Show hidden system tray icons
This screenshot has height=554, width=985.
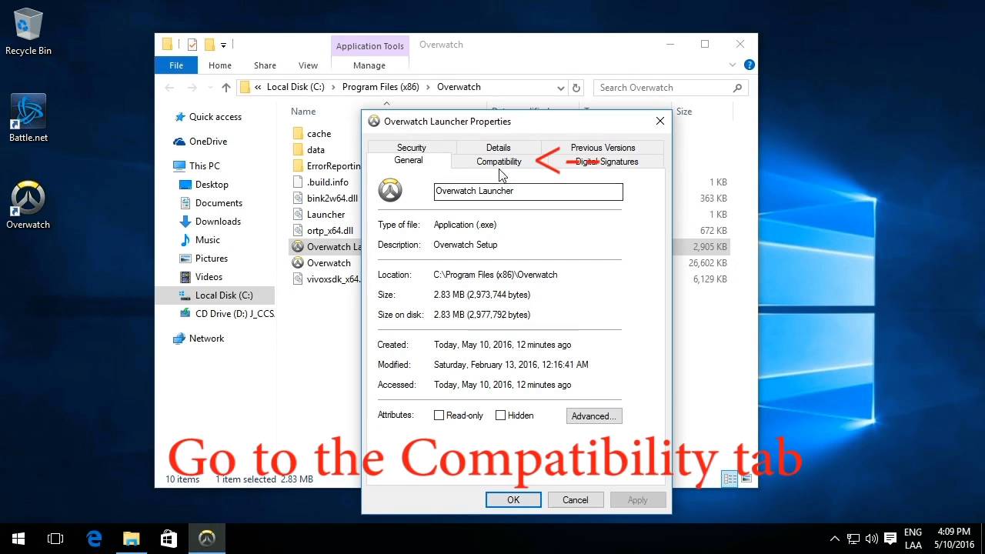click(835, 539)
